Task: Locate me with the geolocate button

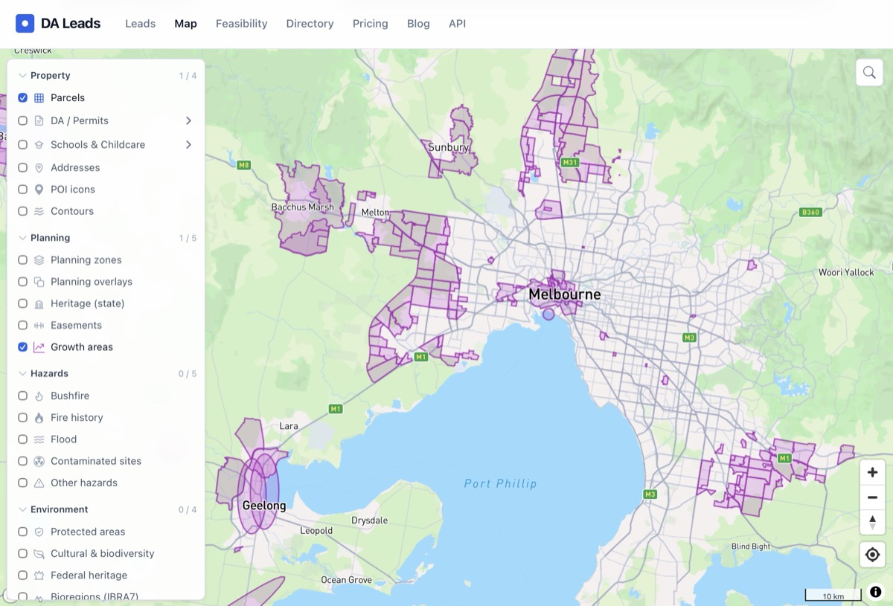Action: pyautogui.click(x=873, y=555)
